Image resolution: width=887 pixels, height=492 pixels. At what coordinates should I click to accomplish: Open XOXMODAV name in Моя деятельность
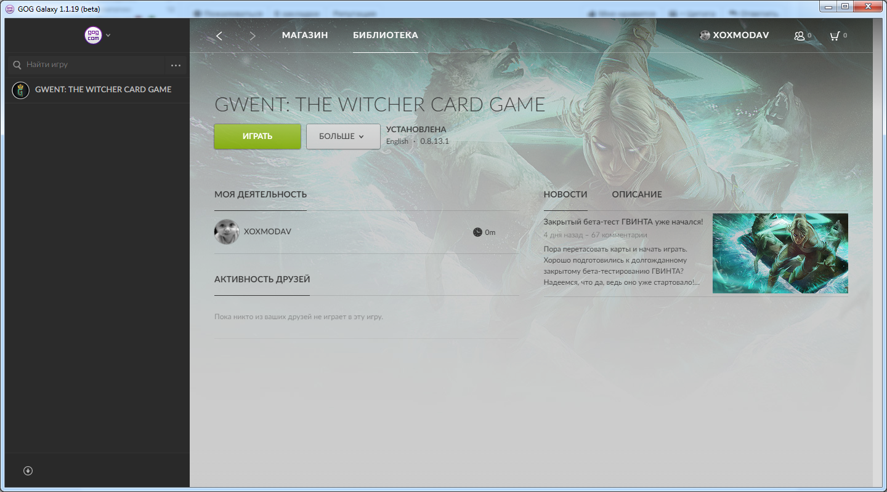click(267, 232)
